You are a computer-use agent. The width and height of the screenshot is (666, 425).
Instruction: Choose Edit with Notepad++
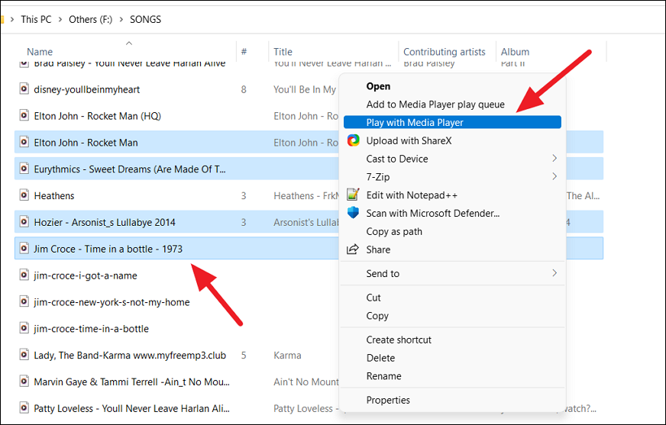click(412, 195)
